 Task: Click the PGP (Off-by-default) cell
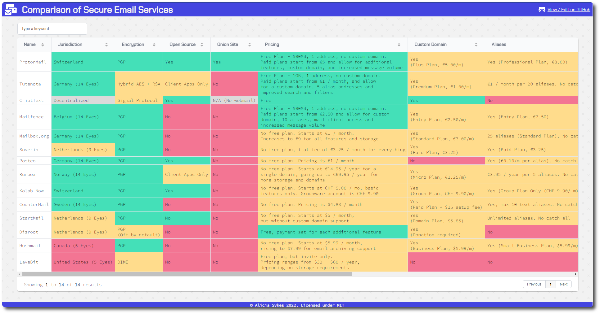pos(139,232)
